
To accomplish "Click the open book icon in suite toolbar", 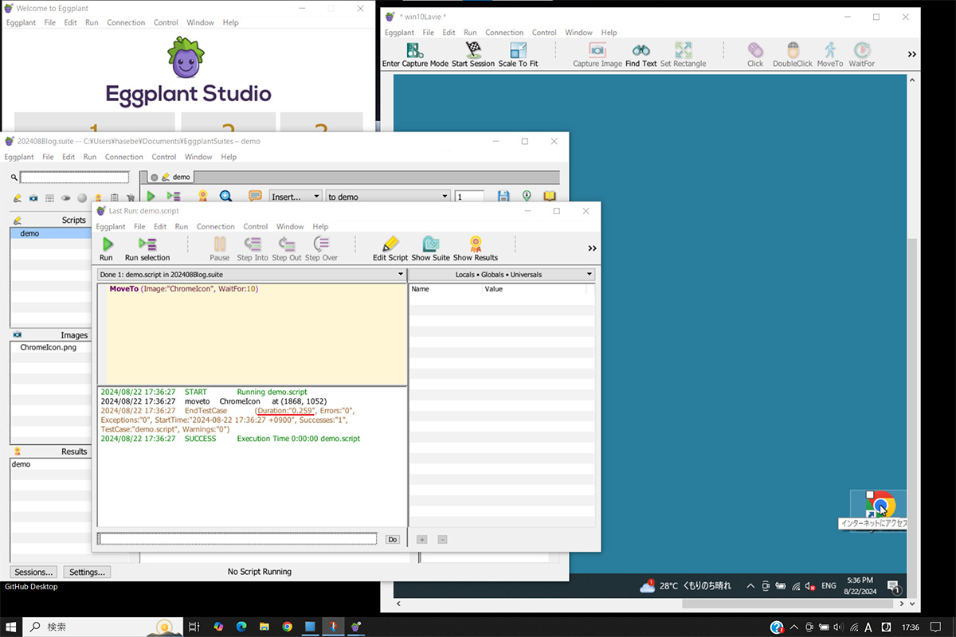I will pyautogui.click(x=550, y=196).
